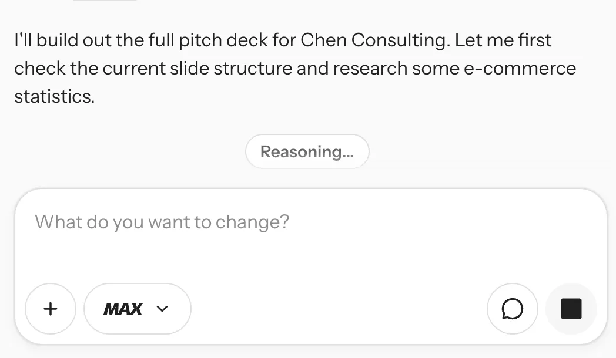Click the stop button while it shows progress
Image resolution: width=616 pixels, height=358 pixels.
[x=571, y=308]
